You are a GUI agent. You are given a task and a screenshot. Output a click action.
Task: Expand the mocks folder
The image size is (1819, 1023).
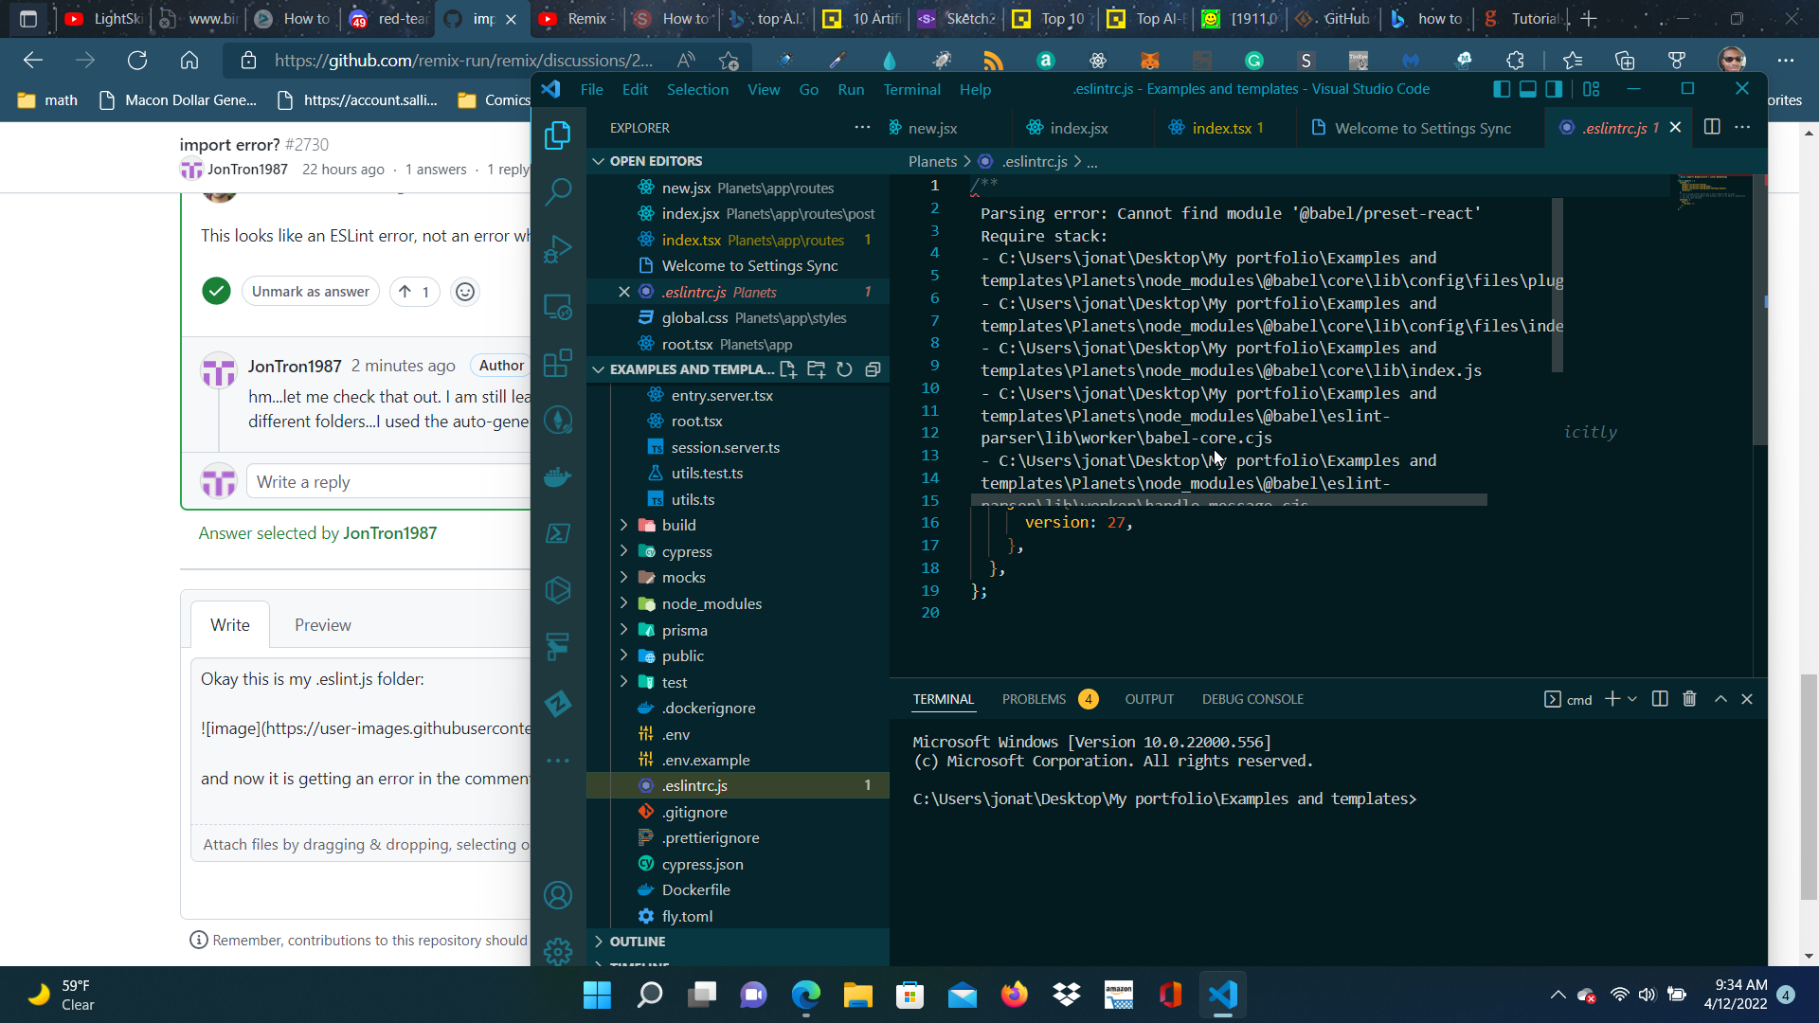(x=623, y=577)
